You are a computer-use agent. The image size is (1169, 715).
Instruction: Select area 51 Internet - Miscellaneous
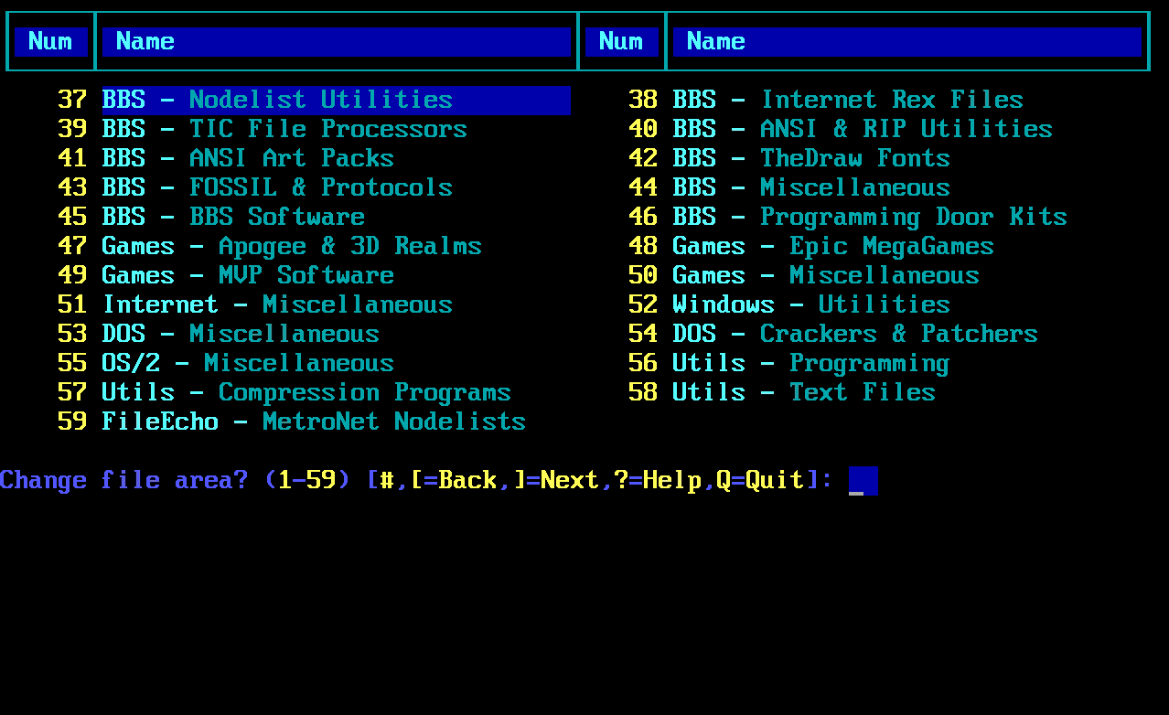click(x=255, y=304)
